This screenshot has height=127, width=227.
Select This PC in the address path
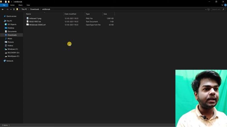[24, 9]
